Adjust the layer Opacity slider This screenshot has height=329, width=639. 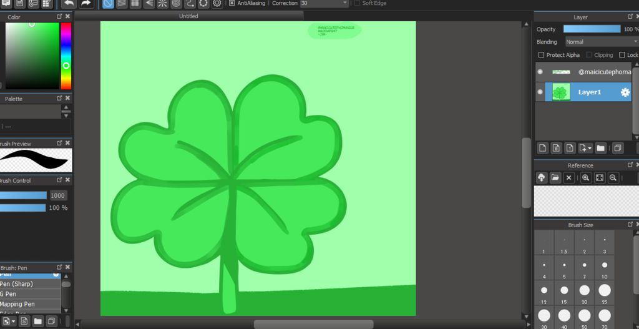[592, 29]
